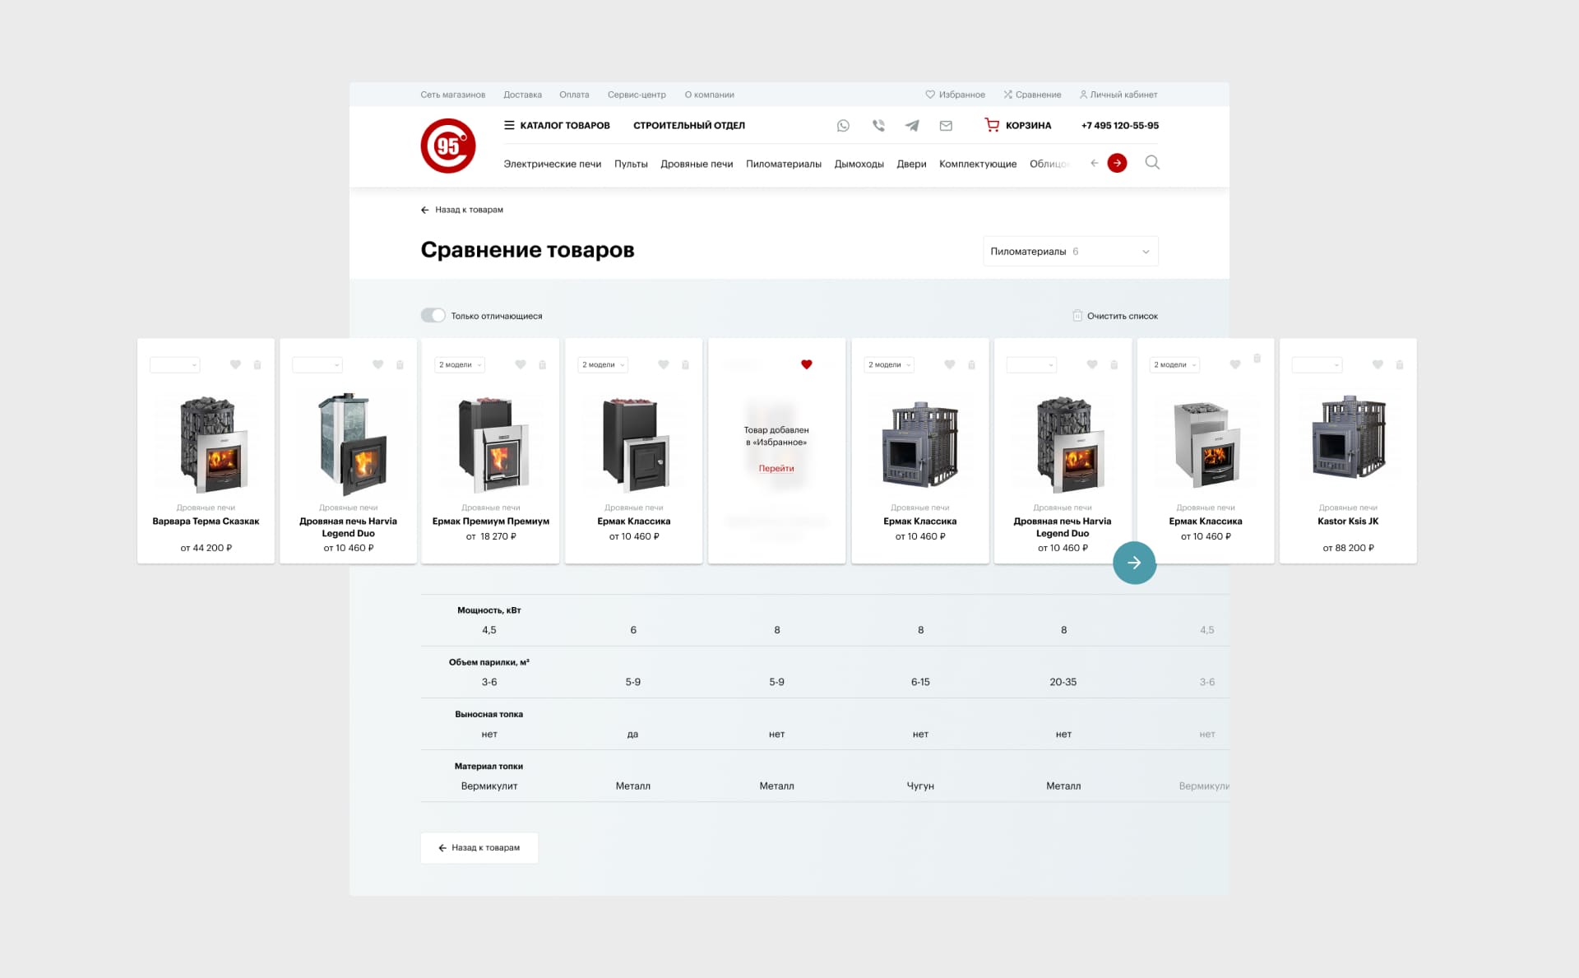Click teal next arrow on product carousel
This screenshot has height=978, width=1579.
(x=1134, y=563)
